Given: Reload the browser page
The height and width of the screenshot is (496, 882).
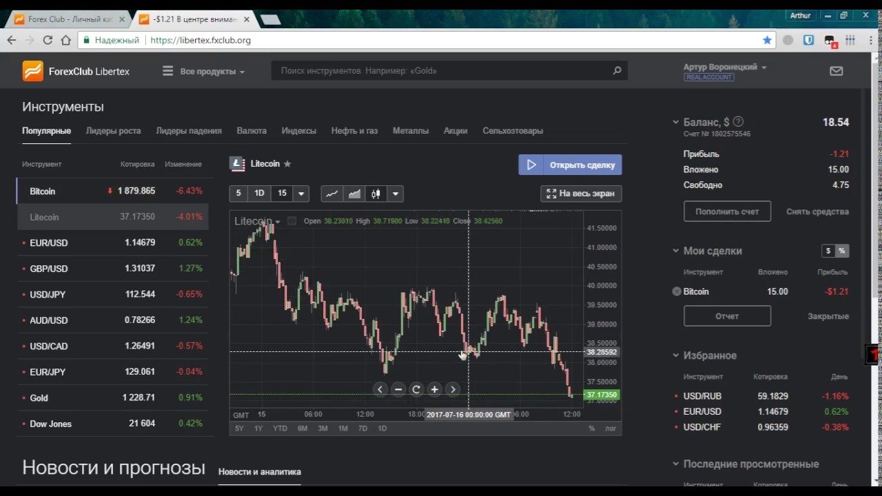Looking at the screenshot, I should tap(48, 40).
